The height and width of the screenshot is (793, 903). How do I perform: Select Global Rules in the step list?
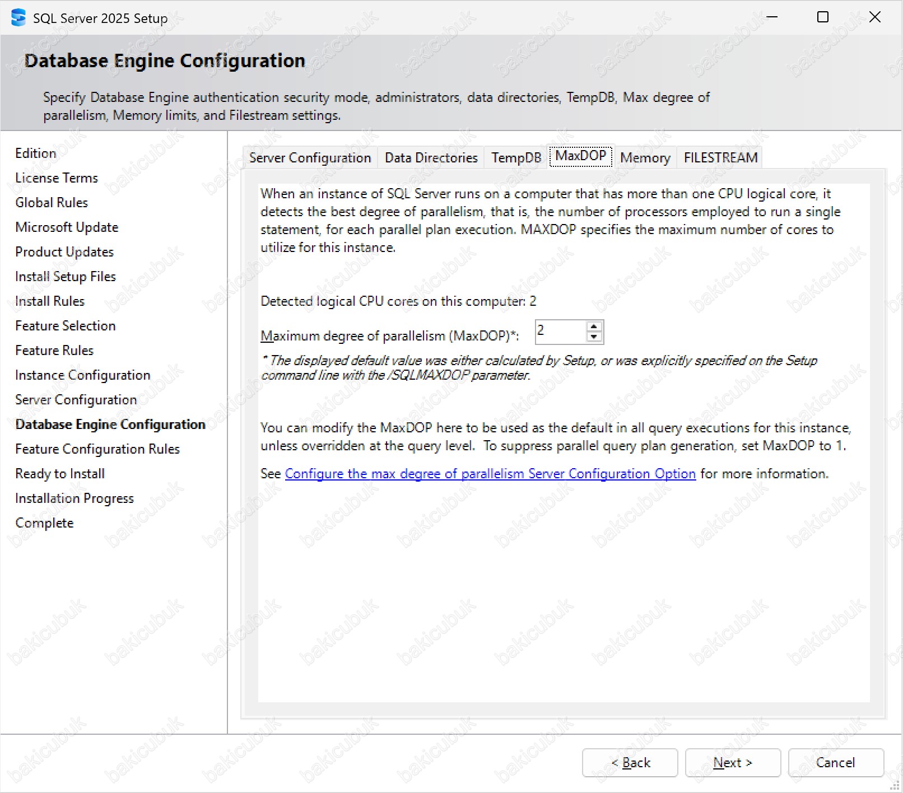52,203
